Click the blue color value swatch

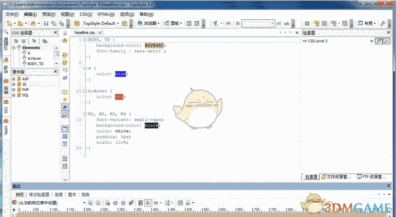coord(120,74)
